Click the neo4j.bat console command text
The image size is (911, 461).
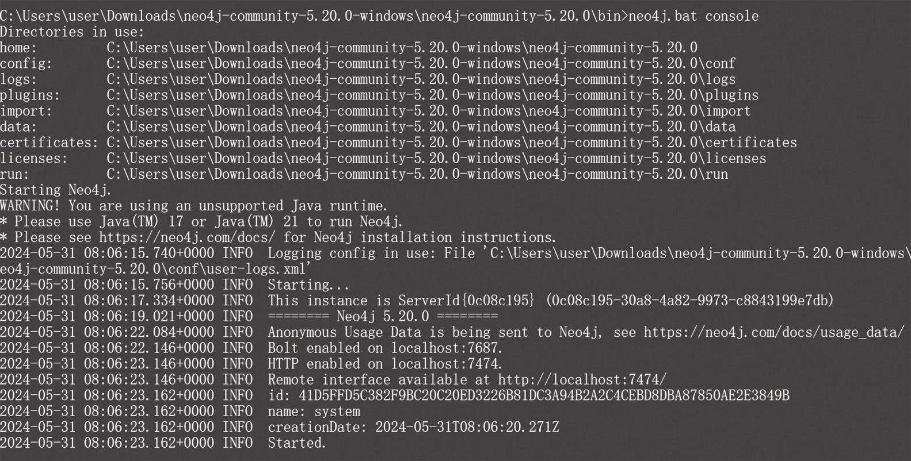click(x=693, y=16)
